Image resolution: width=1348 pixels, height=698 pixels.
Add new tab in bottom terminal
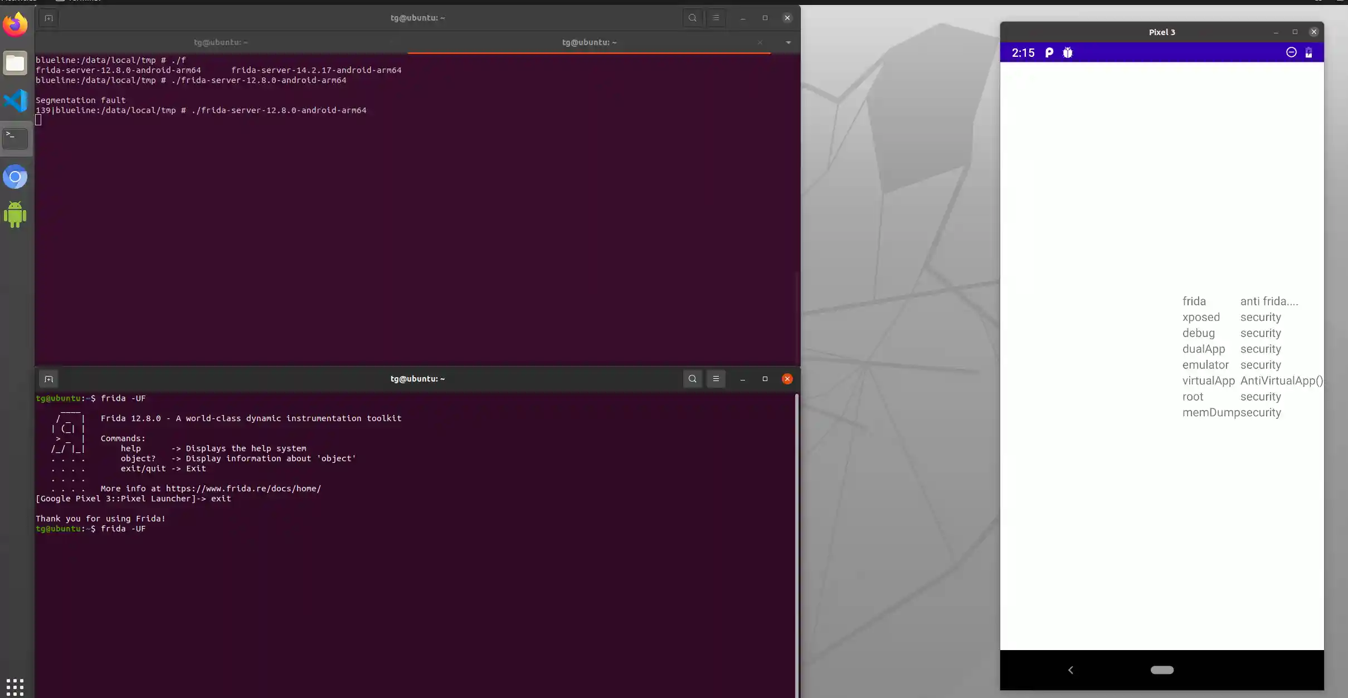click(48, 379)
